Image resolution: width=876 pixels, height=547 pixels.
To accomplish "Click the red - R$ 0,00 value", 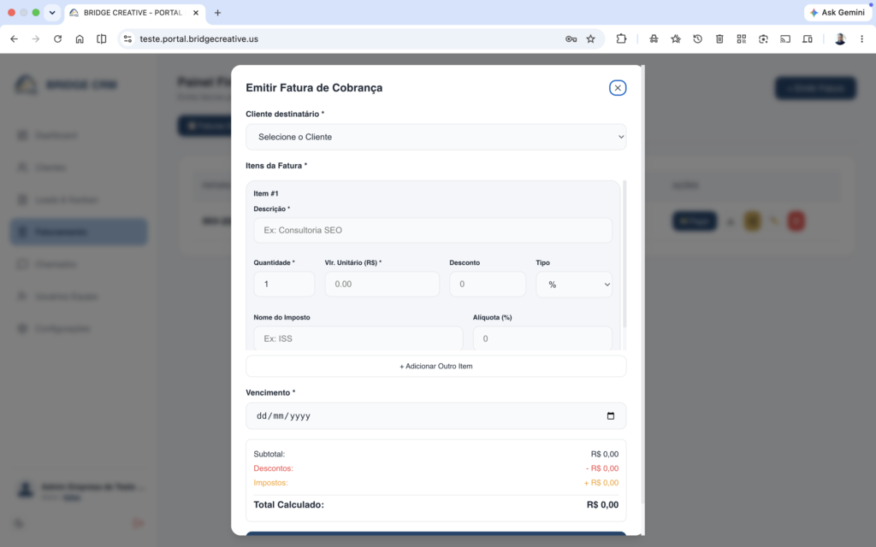I will [x=602, y=468].
